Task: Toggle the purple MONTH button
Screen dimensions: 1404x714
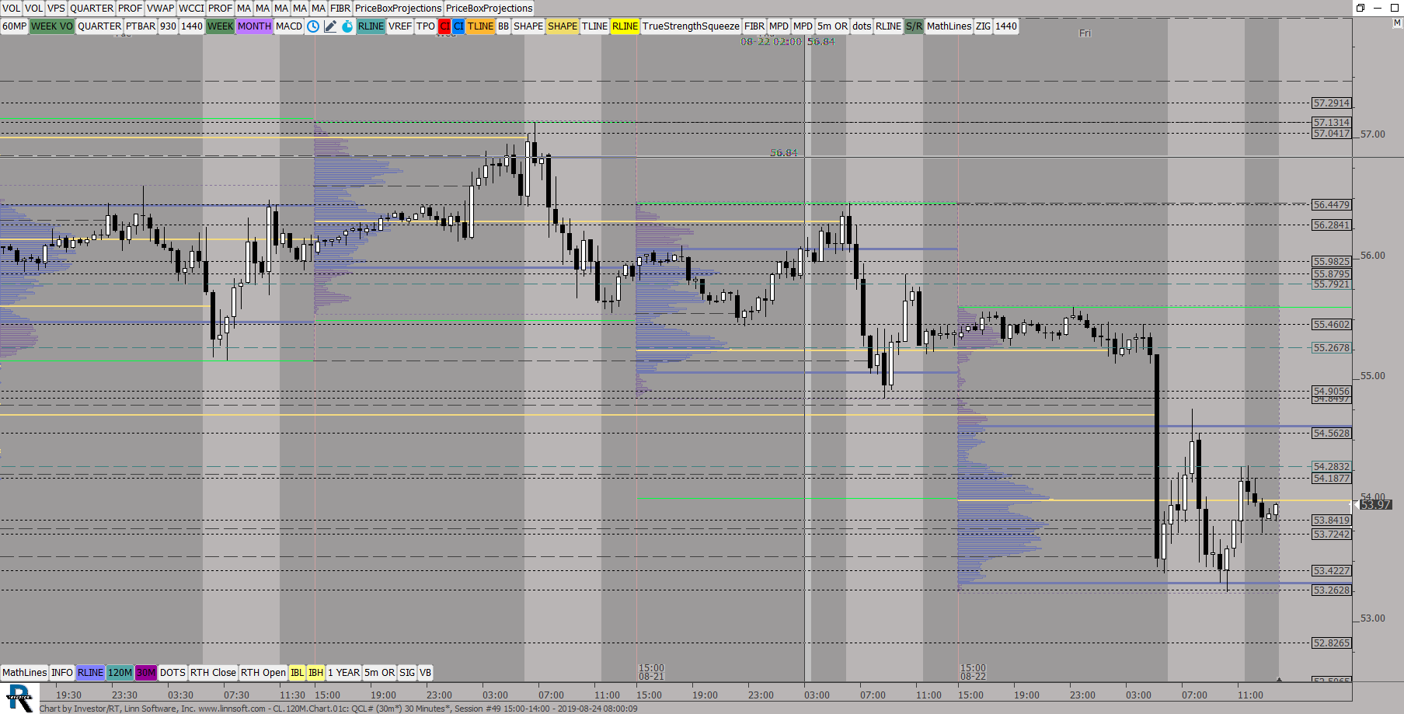Action: point(254,26)
